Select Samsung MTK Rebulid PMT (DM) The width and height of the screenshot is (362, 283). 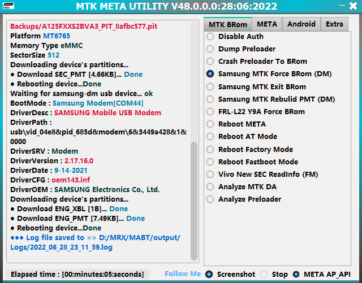tap(270, 99)
